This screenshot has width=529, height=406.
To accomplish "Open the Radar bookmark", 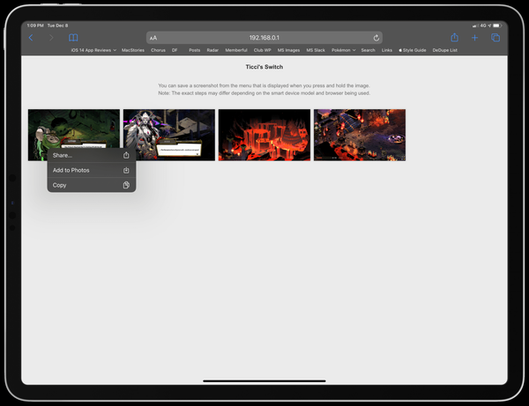I will click(212, 50).
